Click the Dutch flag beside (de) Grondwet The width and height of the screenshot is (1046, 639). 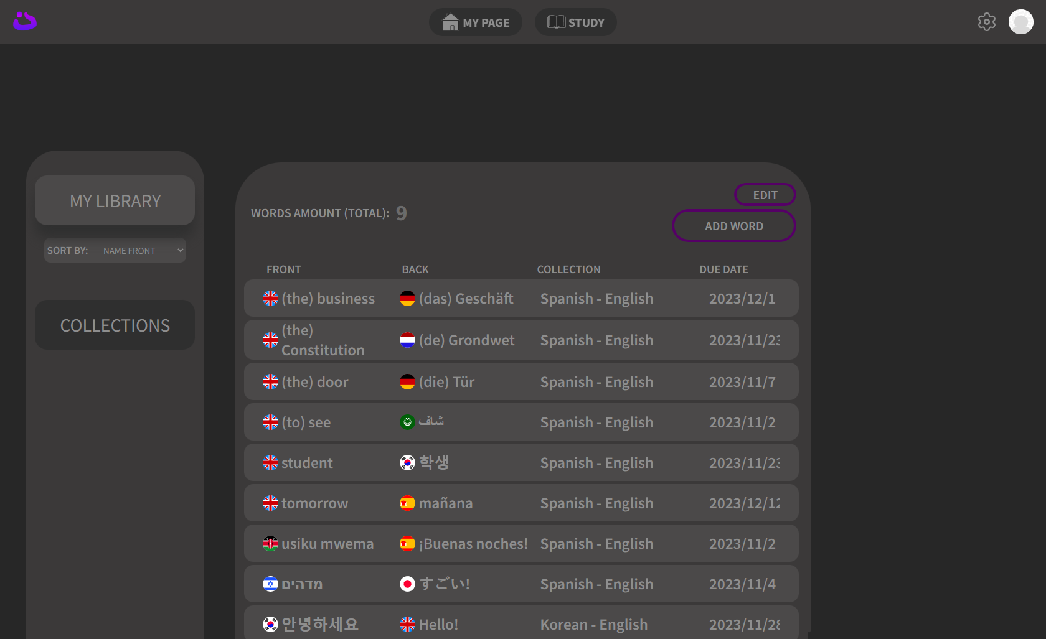coord(407,340)
